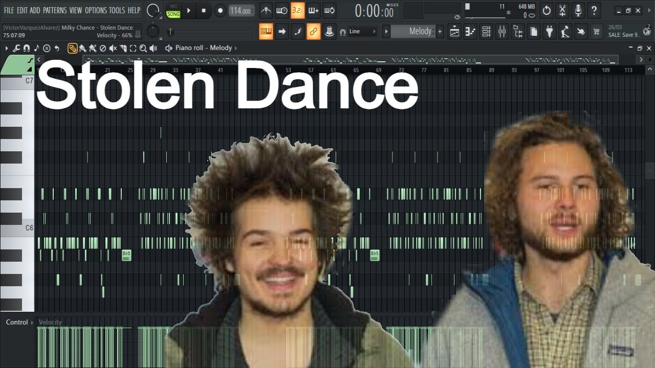Open the TOOLS menu
Image resolution: width=655 pixels, height=368 pixels.
(117, 10)
